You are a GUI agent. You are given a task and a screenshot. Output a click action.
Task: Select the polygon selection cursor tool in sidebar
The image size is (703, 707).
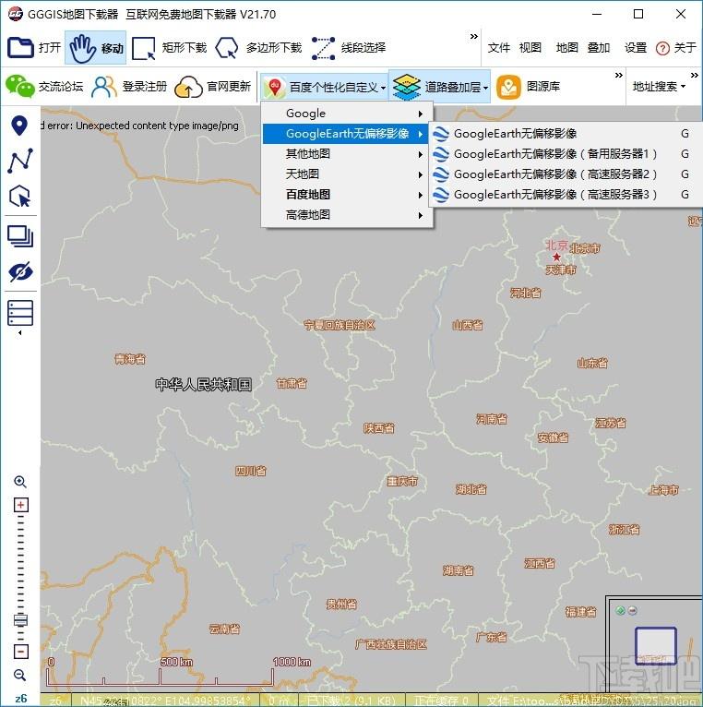click(20, 197)
